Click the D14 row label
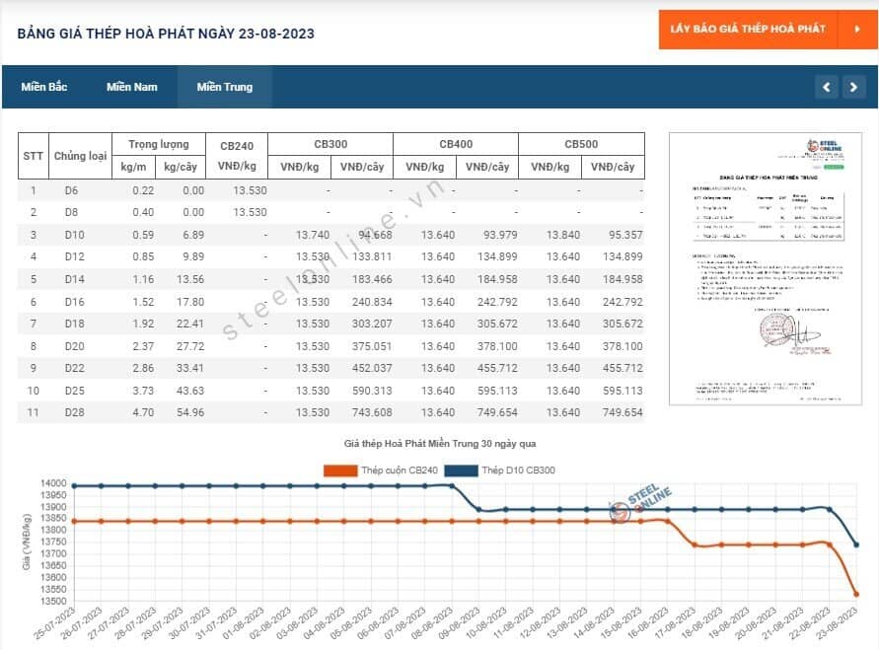This screenshot has width=879, height=650. tap(75, 279)
